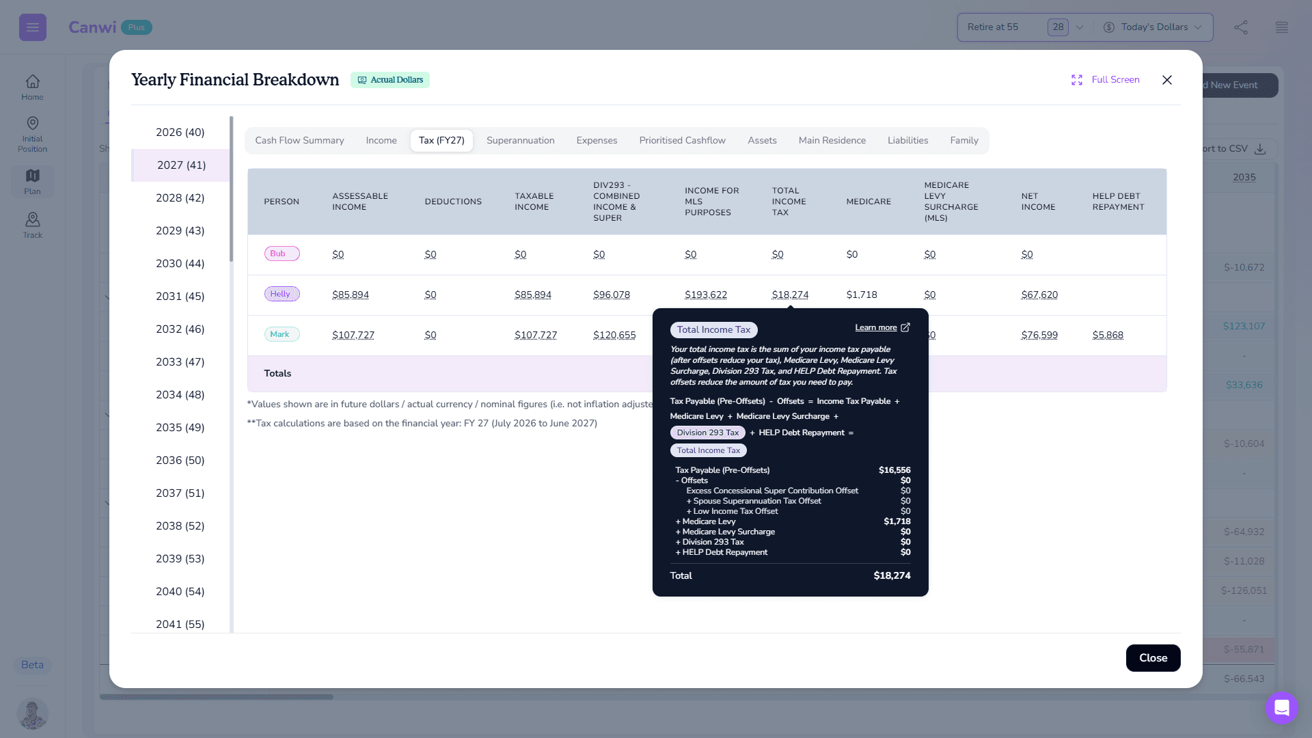Open Initial Position from the sidebar
This screenshot has width=1312, height=738.
click(32, 133)
